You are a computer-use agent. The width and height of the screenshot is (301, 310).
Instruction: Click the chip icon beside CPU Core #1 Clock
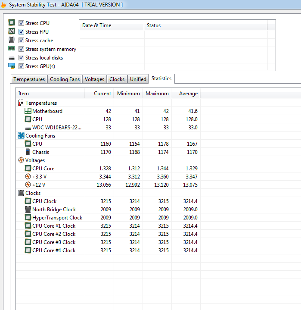pos(28,225)
